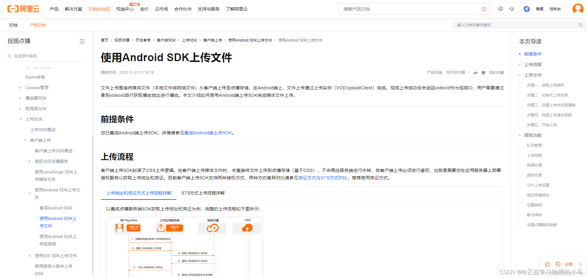The height and width of the screenshot is (278, 587).
Task: Select 上传地址和凭证方式上传流程详解 tab
Action: (x=139, y=193)
